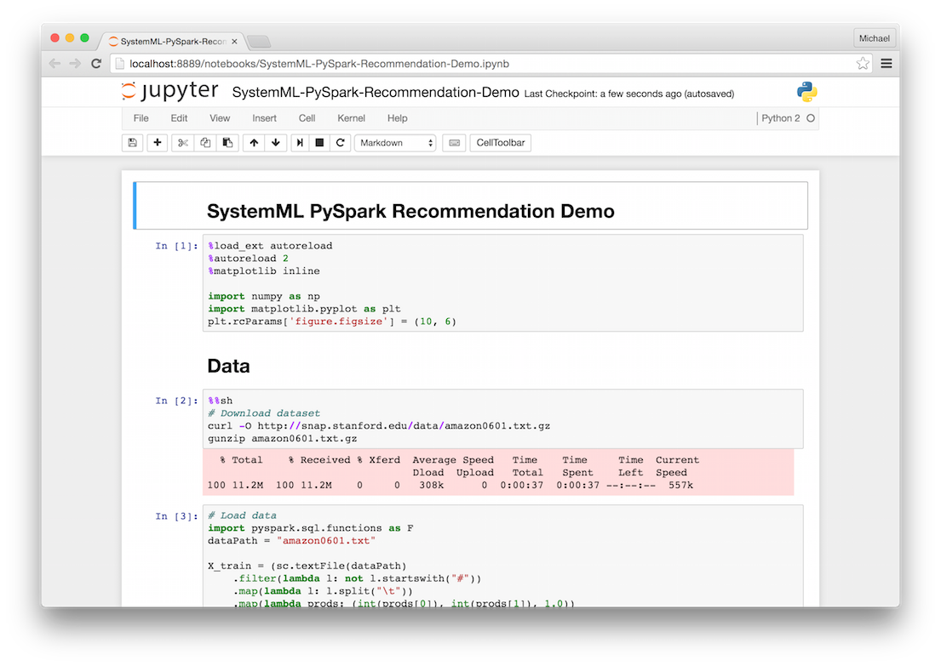Click the kernel idle indicator circle

tap(810, 118)
